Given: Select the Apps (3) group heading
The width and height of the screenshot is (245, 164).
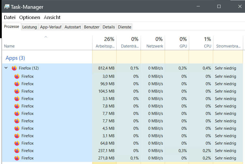Looking at the screenshot, I should pos(15,58).
